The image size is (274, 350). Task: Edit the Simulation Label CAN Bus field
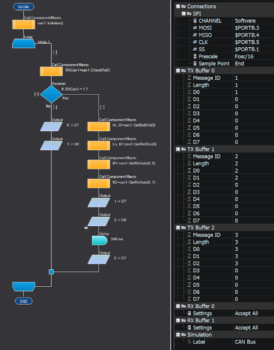(x=254, y=342)
